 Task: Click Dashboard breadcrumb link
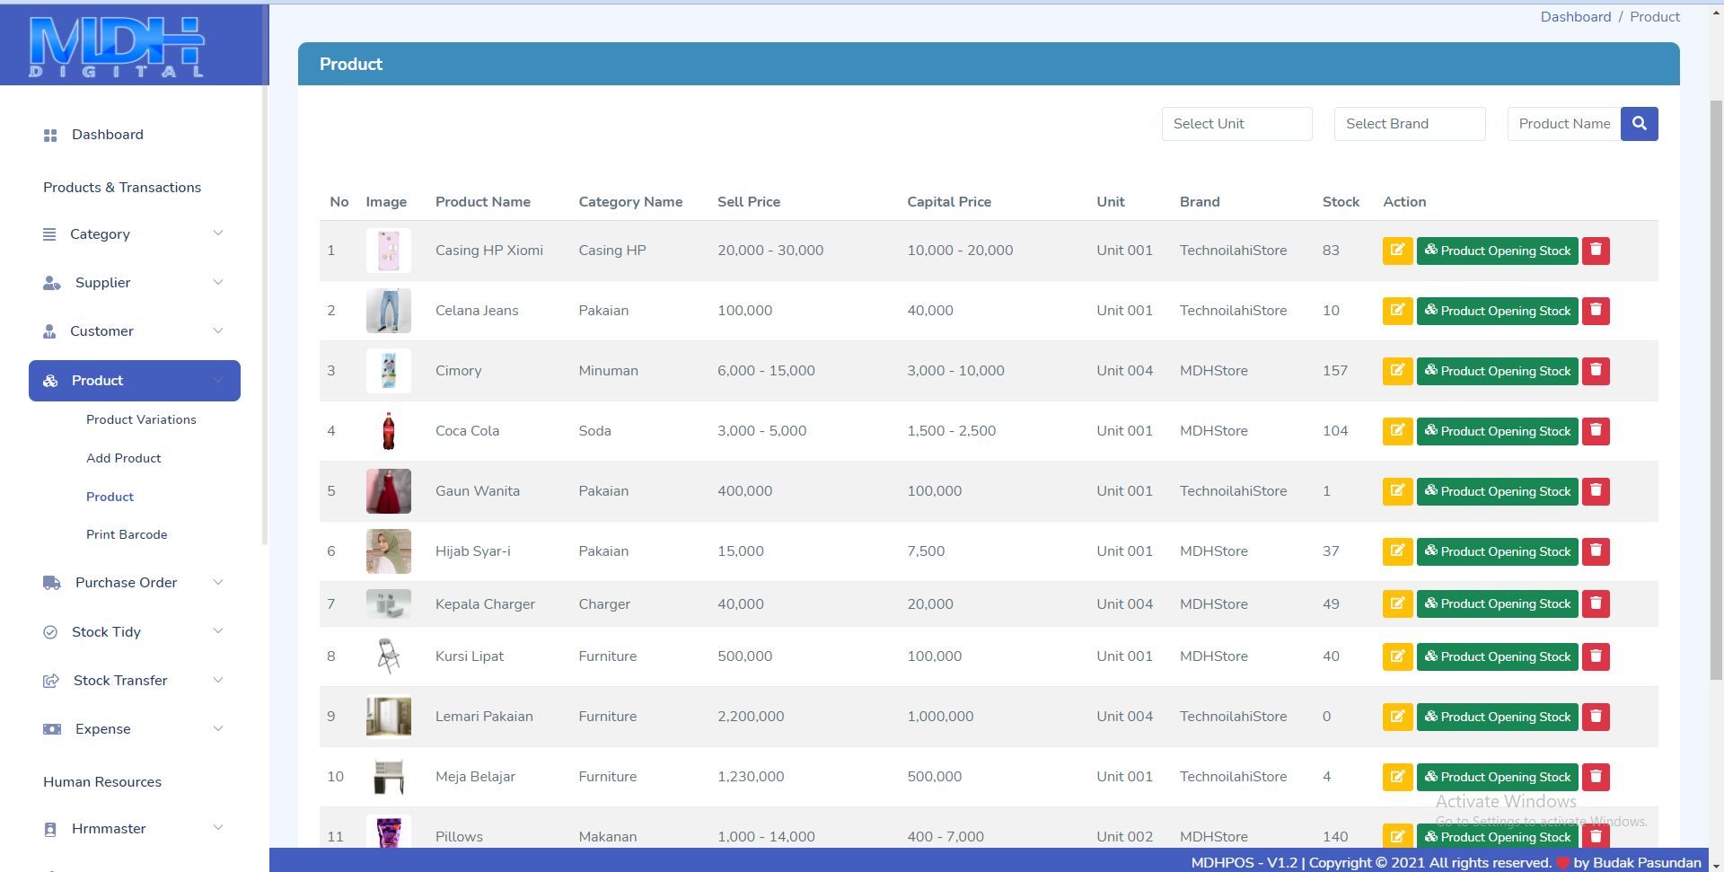[x=1575, y=17]
